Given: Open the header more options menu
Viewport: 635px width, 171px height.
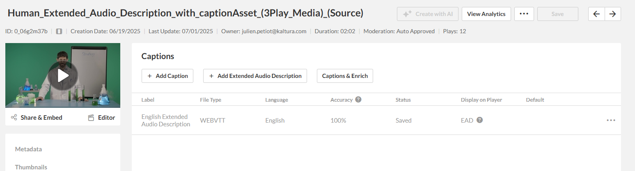Looking at the screenshot, I should [x=524, y=14].
